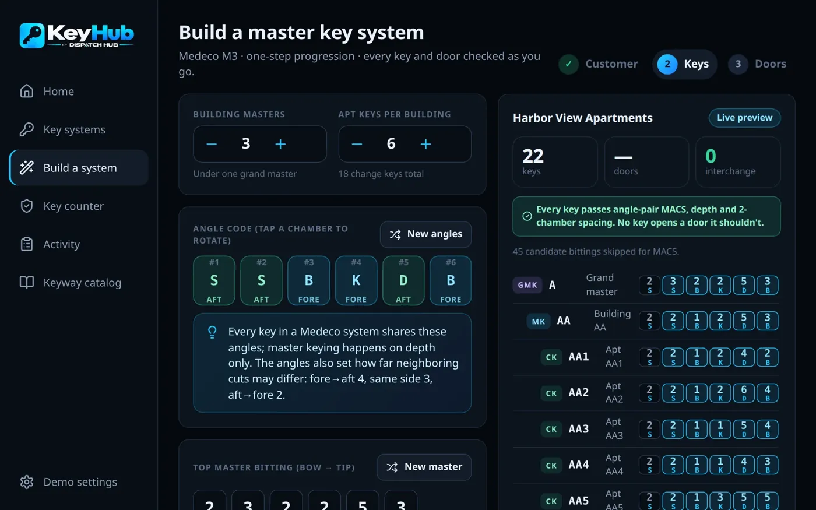Open Home from the sidebar
Viewport: 816px width, 510px height.
tap(79, 92)
